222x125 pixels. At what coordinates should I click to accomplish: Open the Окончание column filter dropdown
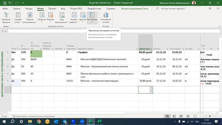[x=183, y=49]
